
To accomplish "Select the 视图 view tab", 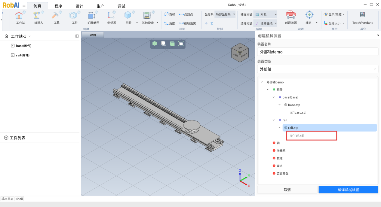I will (x=93, y=35).
